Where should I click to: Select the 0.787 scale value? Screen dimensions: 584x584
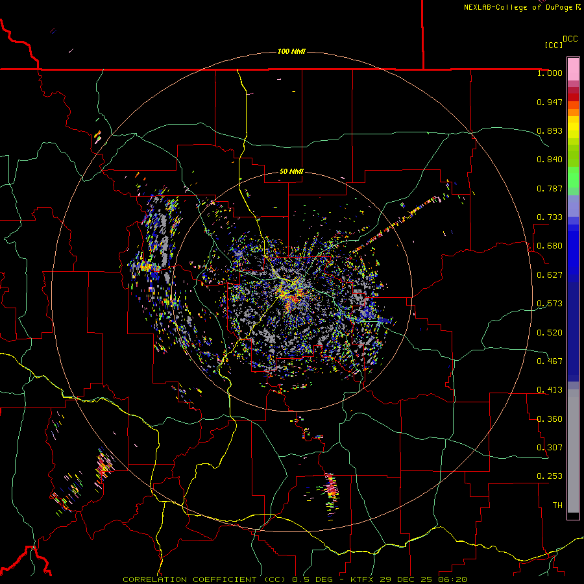pyautogui.click(x=550, y=188)
